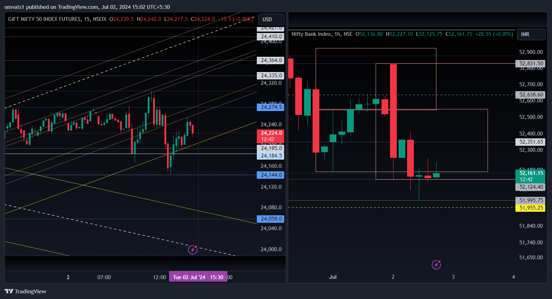Open the INR currency selector on right chart
The image size is (552, 299).
(531, 34)
